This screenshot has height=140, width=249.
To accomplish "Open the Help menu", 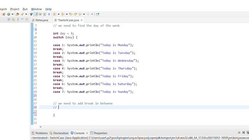I will (48, 9).
